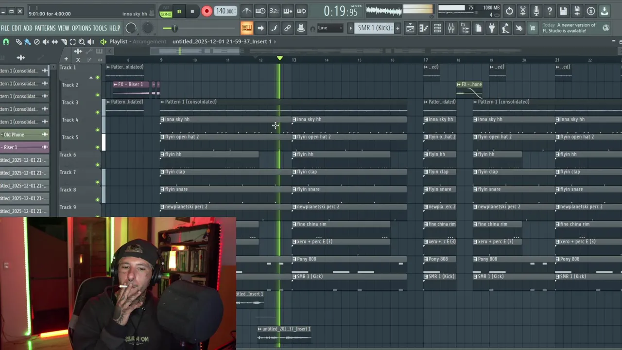This screenshot has height=350, width=622.
Task: Mute Track 3 with its green light
Action: coord(97,112)
